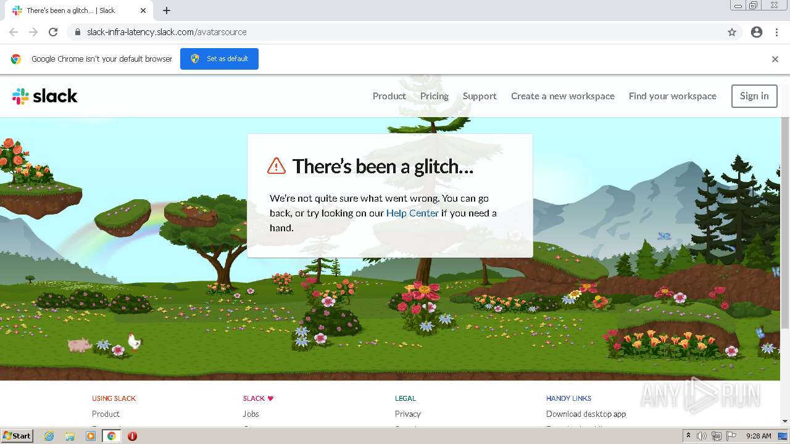Image resolution: width=790 pixels, height=444 pixels.
Task: Open the Privacy footer link
Action: tap(407, 414)
